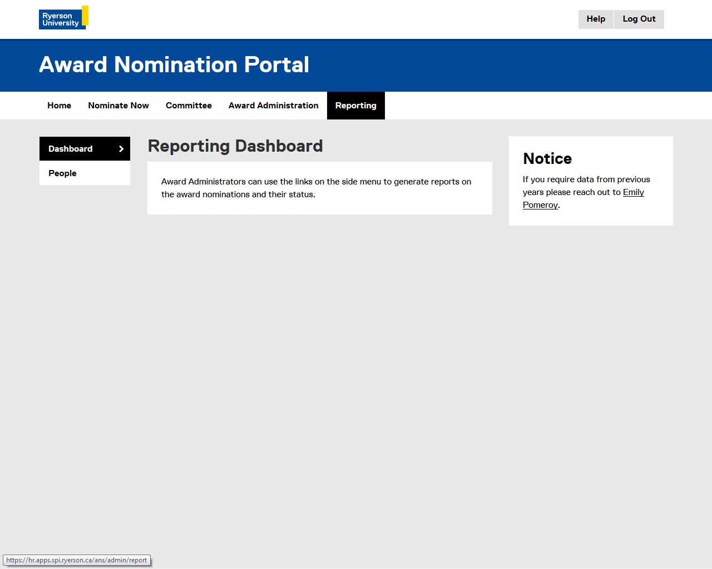Go to the Home tab
The height and width of the screenshot is (569, 712).
point(59,106)
